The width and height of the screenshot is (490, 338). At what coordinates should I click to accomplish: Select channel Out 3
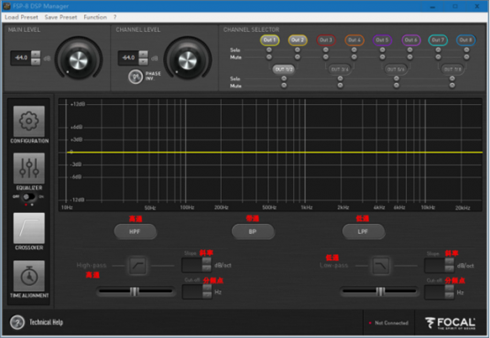(x=326, y=40)
